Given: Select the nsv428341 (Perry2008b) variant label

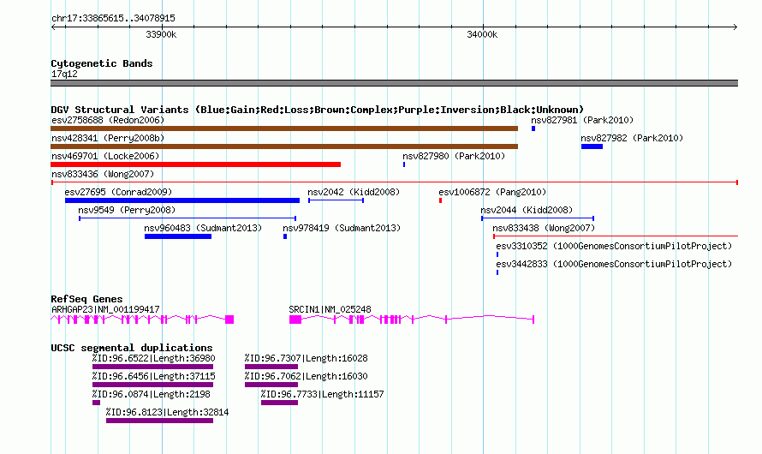Looking at the screenshot, I should [108, 138].
